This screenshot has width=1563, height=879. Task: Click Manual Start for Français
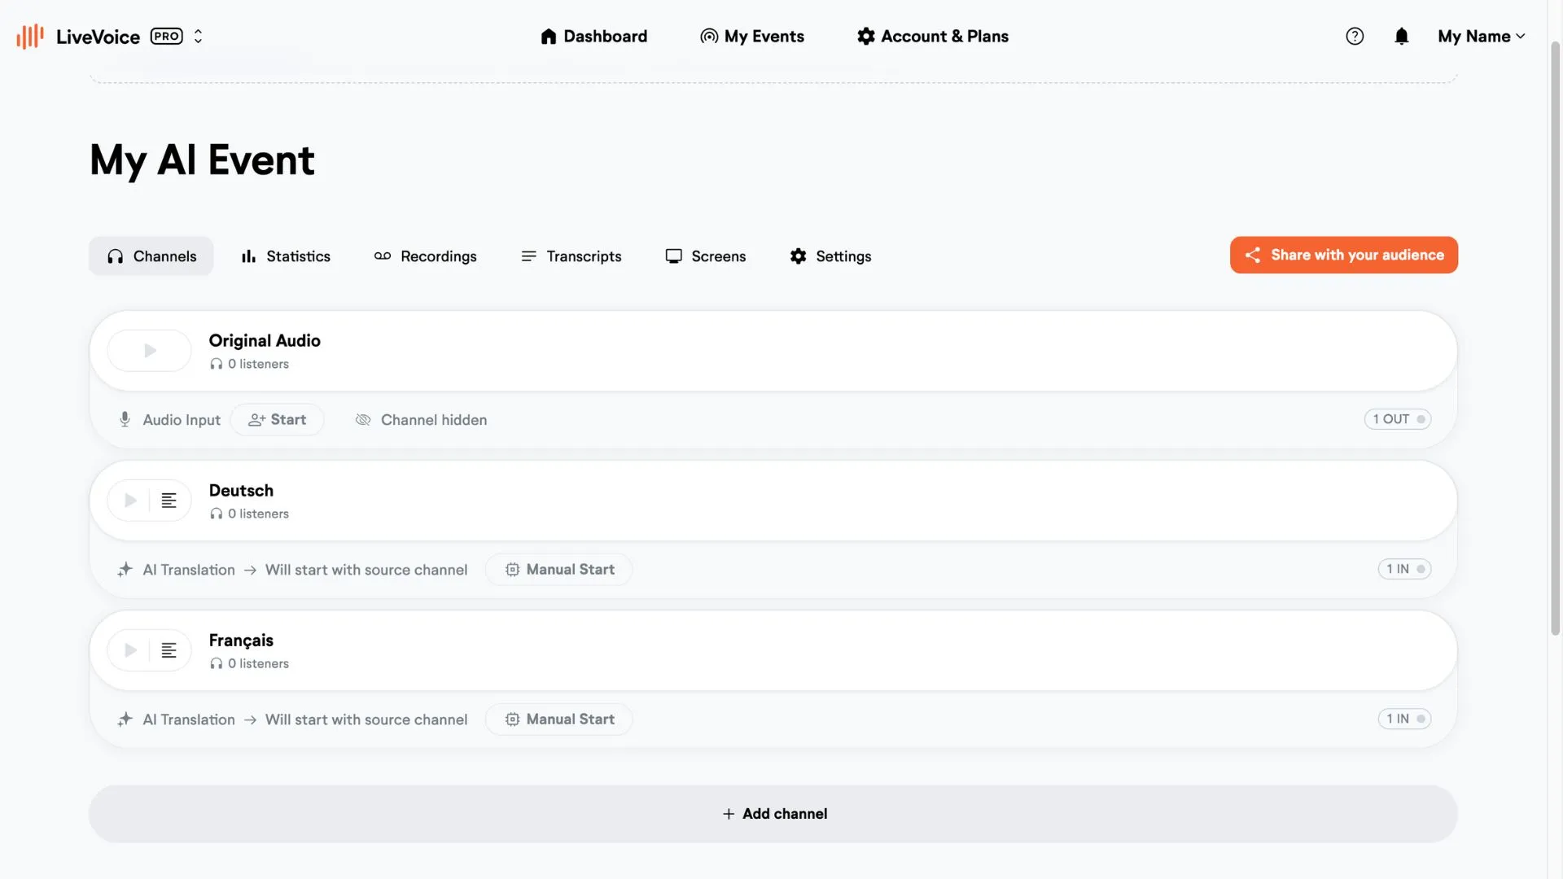click(559, 719)
